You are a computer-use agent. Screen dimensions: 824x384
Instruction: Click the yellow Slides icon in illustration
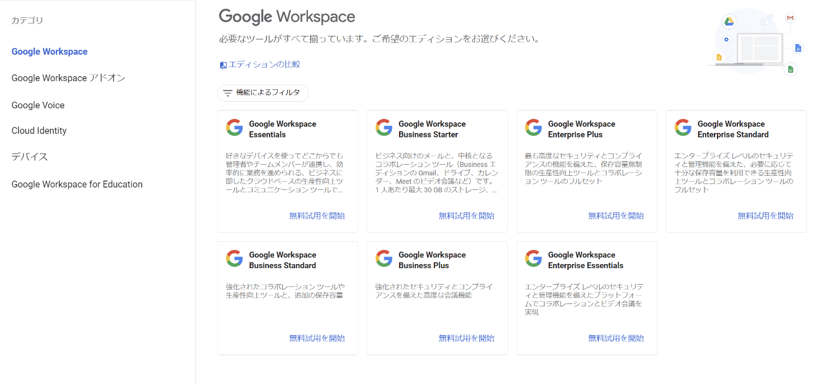click(718, 57)
